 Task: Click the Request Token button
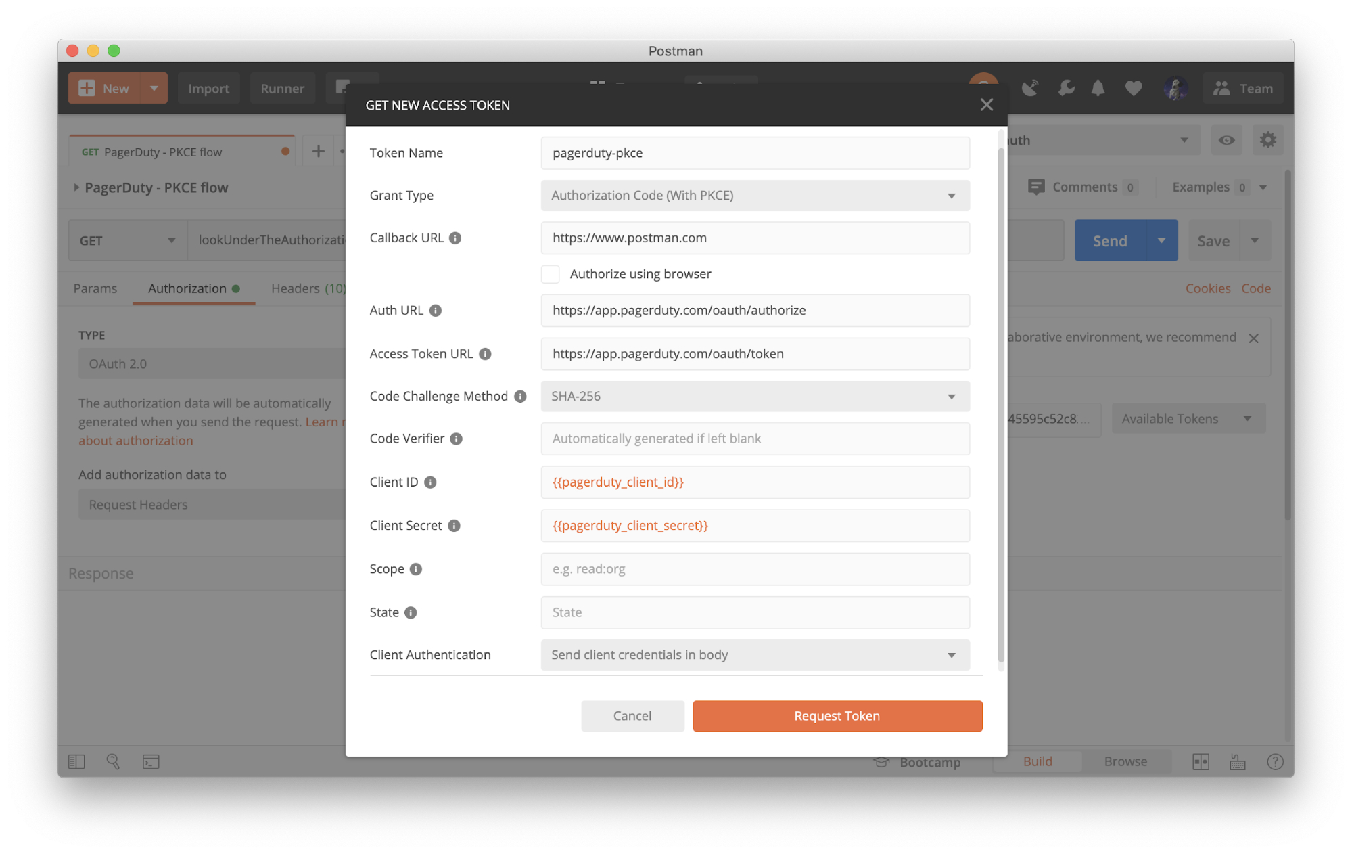point(837,715)
